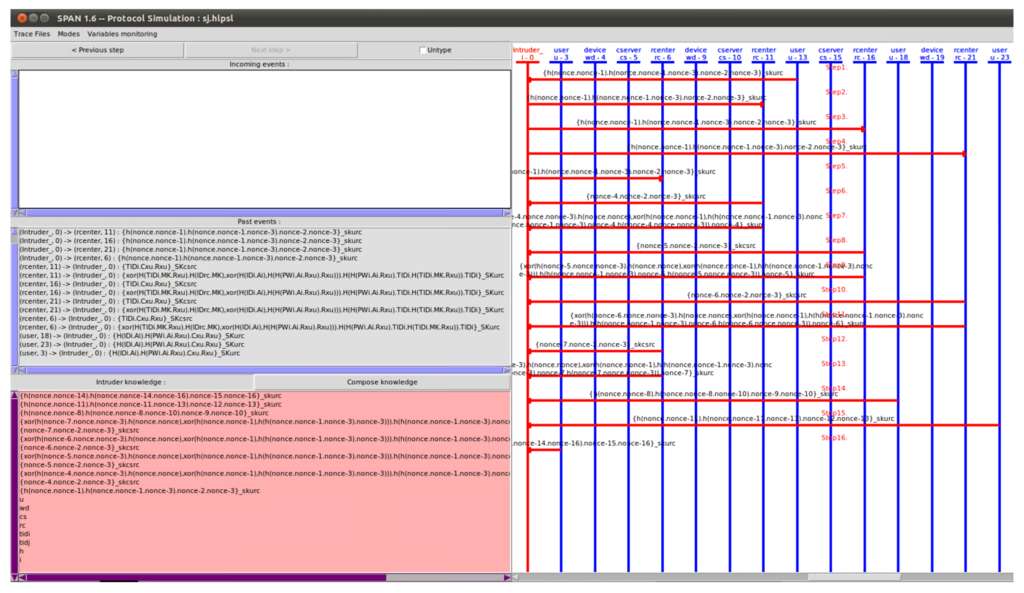Click the sequence diagram horizontal scrollbar thumb
This screenshot has height=593, width=1024.
pyautogui.click(x=854, y=577)
